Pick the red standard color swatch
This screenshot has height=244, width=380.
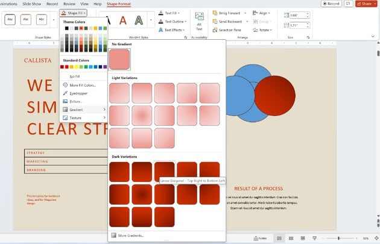[68, 67]
